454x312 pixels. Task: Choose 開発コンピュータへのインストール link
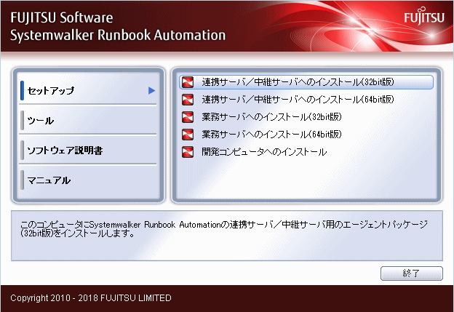(x=264, y=152)
